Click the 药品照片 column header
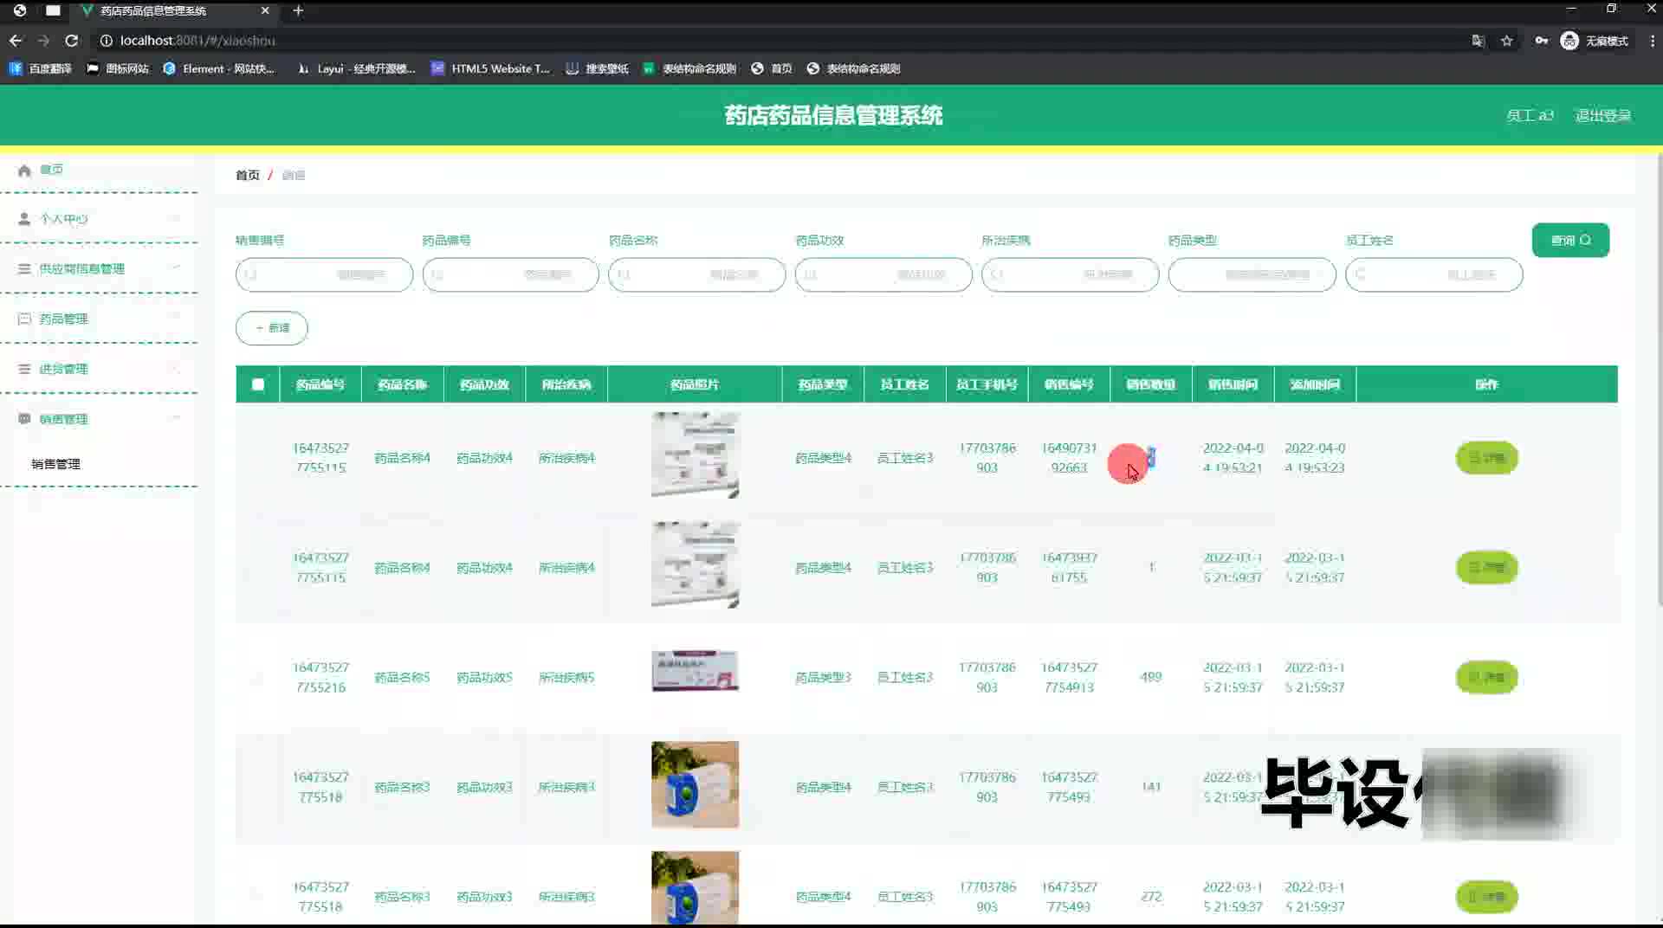This screenshot has height=928, width=1663. point(695,384)
